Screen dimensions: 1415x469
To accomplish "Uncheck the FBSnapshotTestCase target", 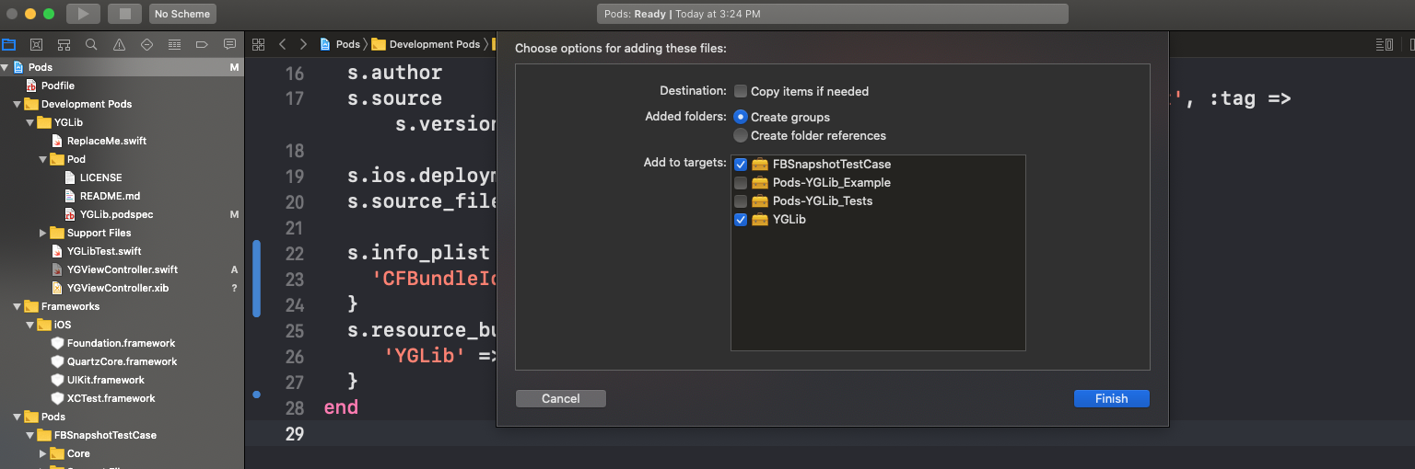I will (741, 165).
